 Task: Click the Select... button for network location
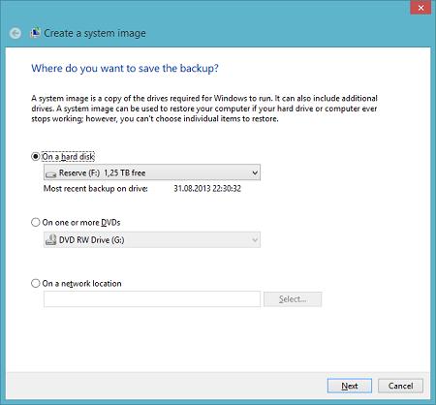(293, 299)
